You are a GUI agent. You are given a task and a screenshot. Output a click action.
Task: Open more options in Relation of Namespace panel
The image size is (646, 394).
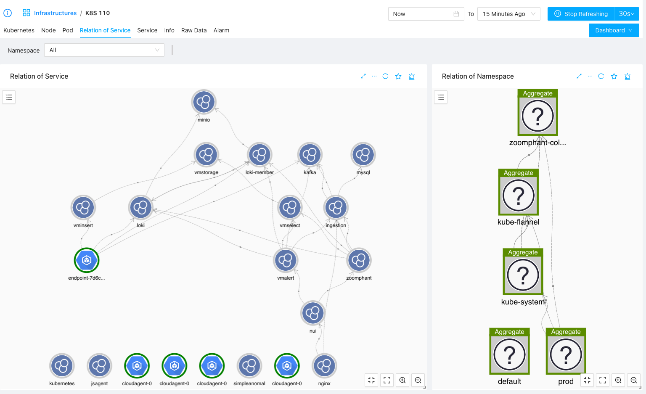click(590, 76)
